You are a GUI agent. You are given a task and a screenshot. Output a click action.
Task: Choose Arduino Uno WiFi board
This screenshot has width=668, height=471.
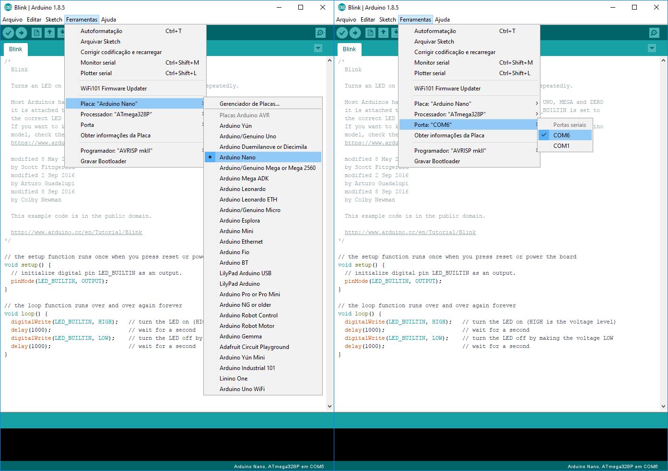click(x=263, y=389)
